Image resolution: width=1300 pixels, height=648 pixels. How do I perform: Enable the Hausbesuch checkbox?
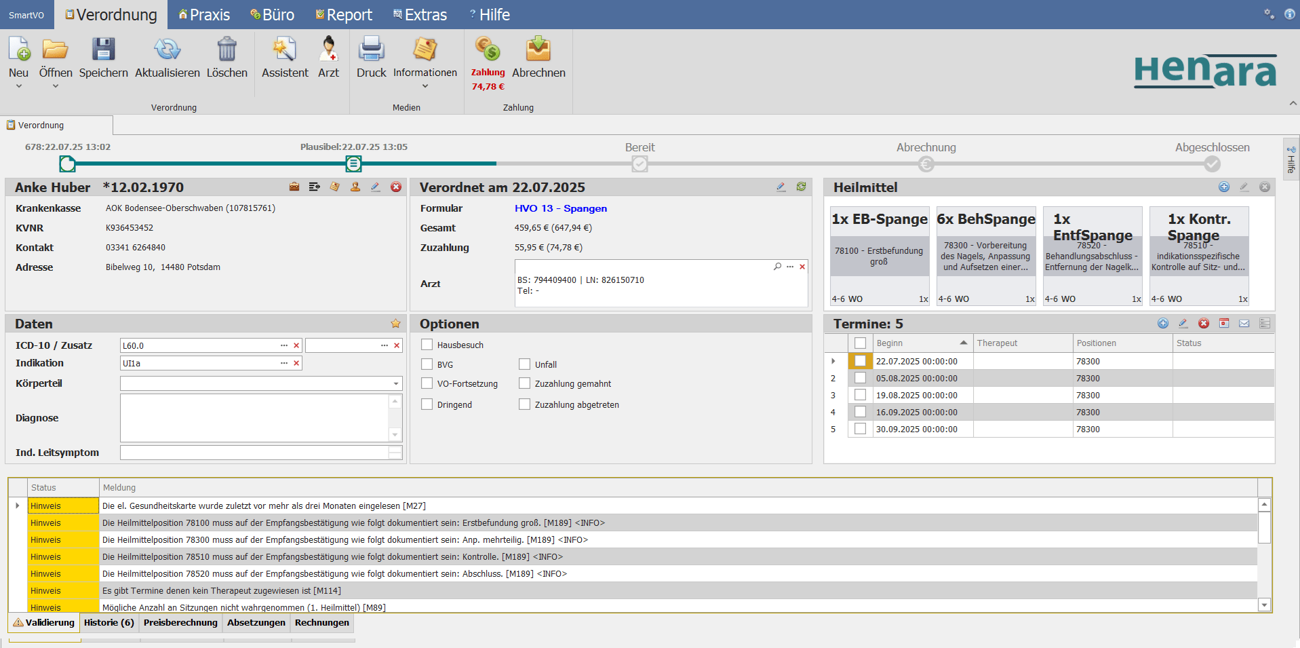(x=427, y=345)
